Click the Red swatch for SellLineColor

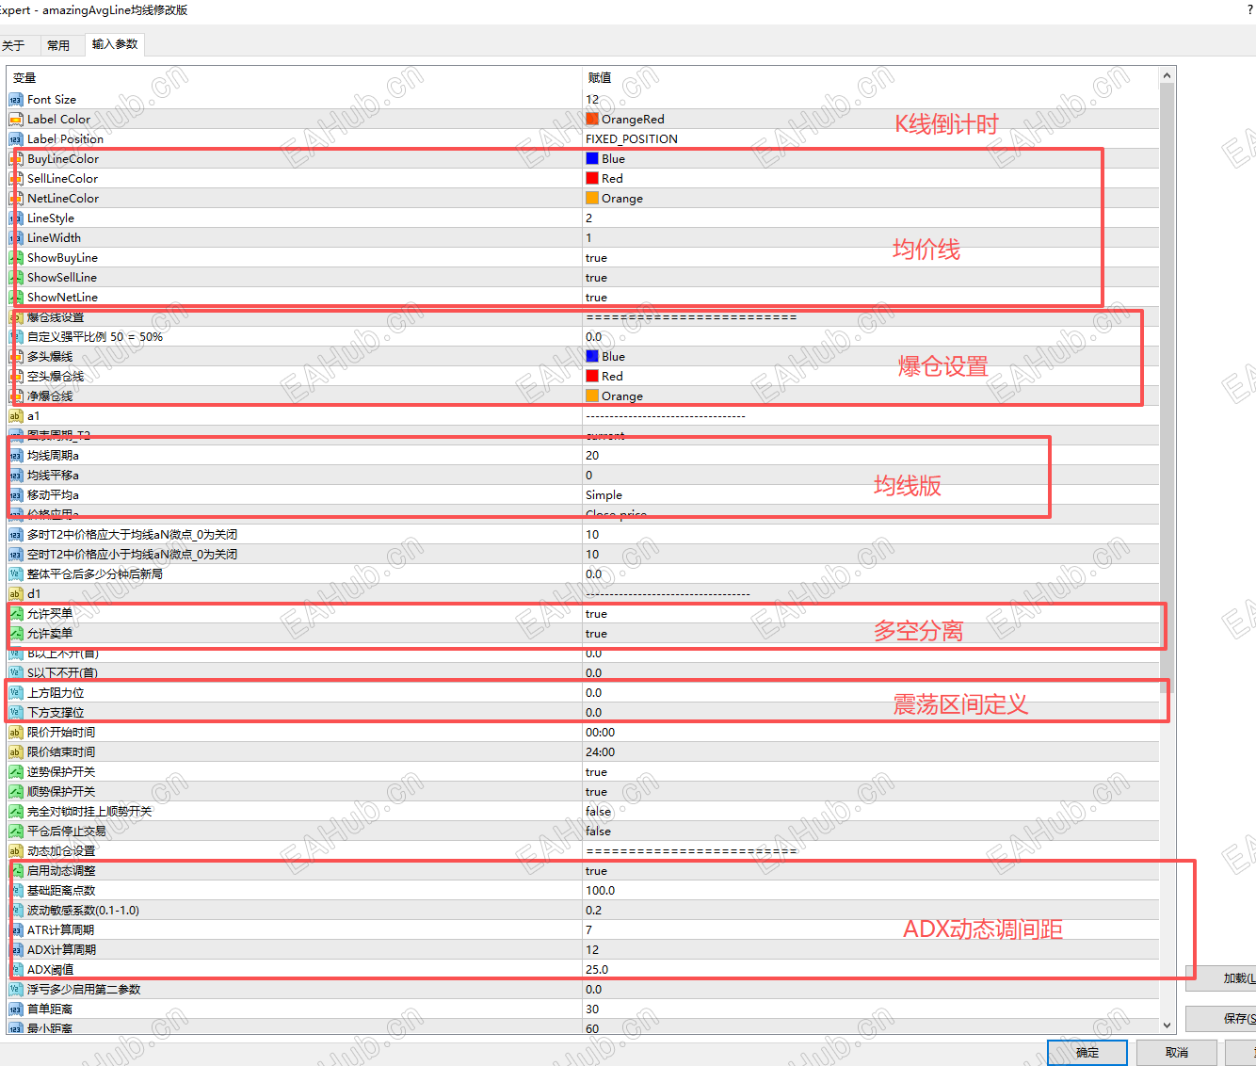coord(592,179)
